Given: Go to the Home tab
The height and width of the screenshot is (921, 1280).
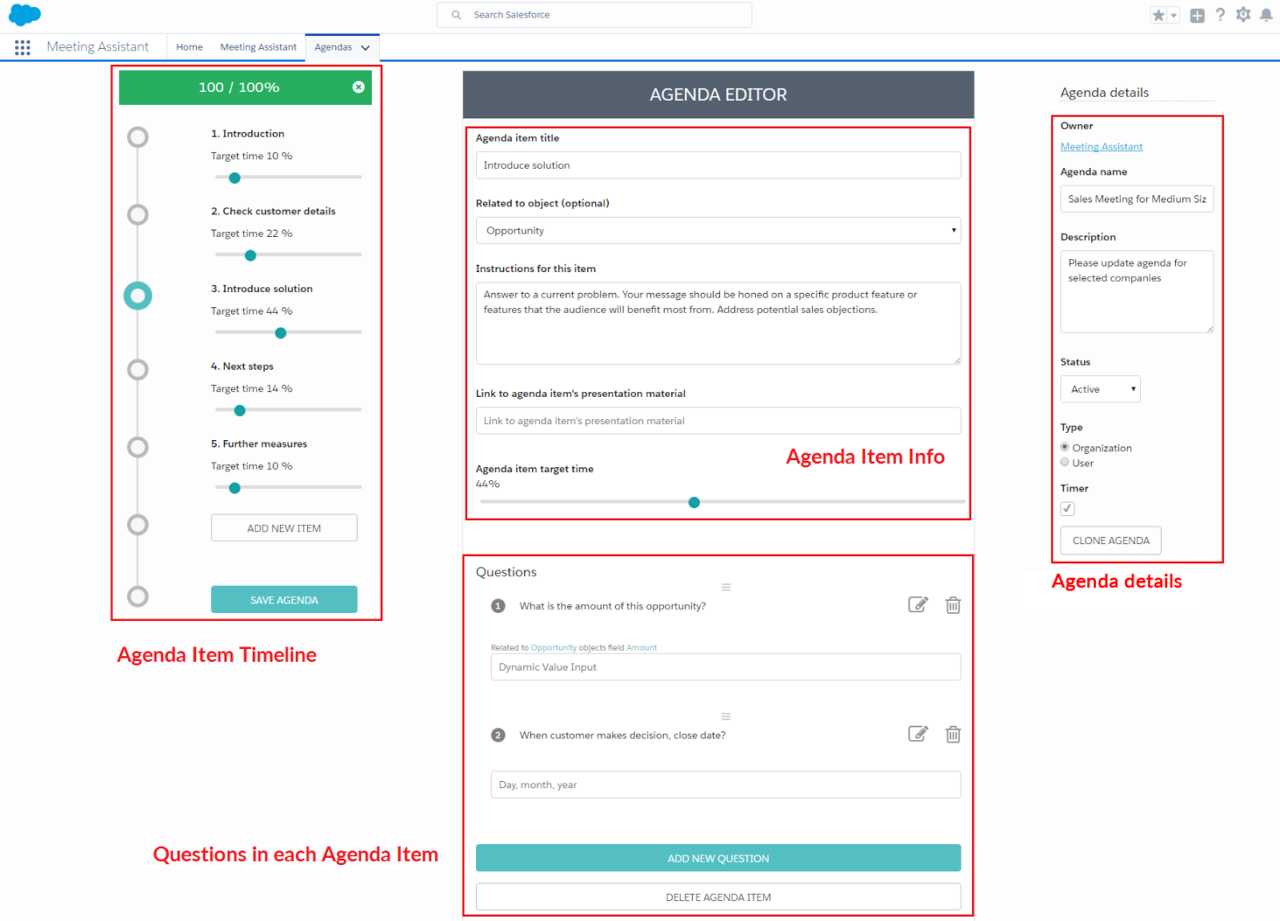Looking at the screenshot, I should pyautogui.click(x=190, y=47).
